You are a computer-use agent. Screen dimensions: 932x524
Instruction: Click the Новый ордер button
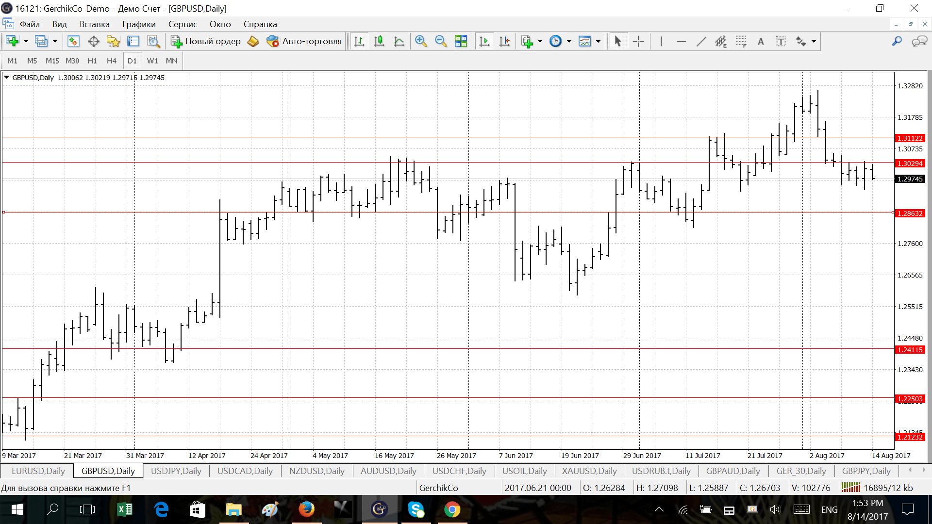pos(206,42)
